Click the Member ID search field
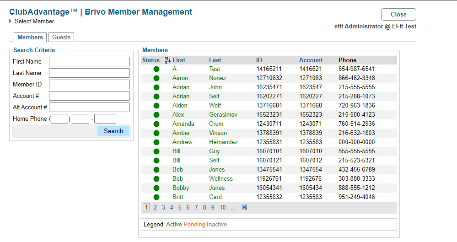 coord(89,84)
